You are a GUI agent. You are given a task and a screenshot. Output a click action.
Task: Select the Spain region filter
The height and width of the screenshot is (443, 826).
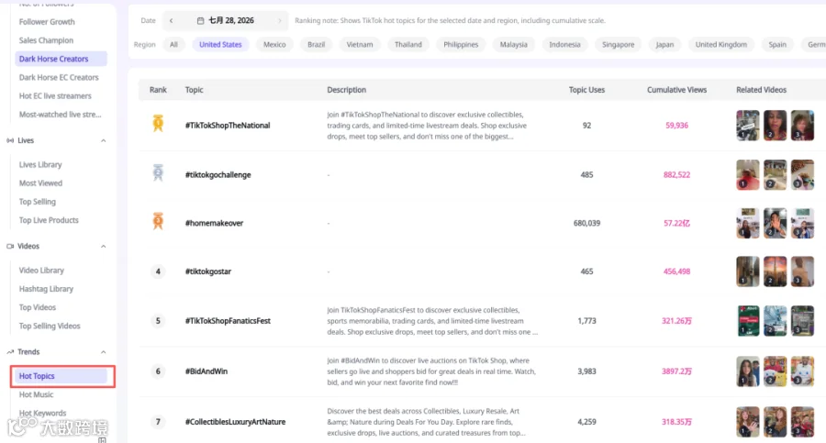click(x=777, y=45)
